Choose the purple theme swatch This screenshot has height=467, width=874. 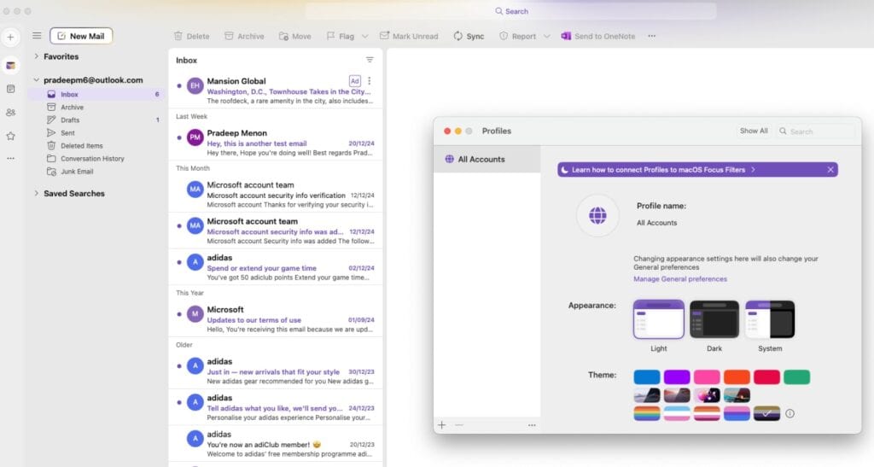(677, 377)
